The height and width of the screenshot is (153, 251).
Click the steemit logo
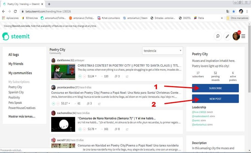point(16,36)
